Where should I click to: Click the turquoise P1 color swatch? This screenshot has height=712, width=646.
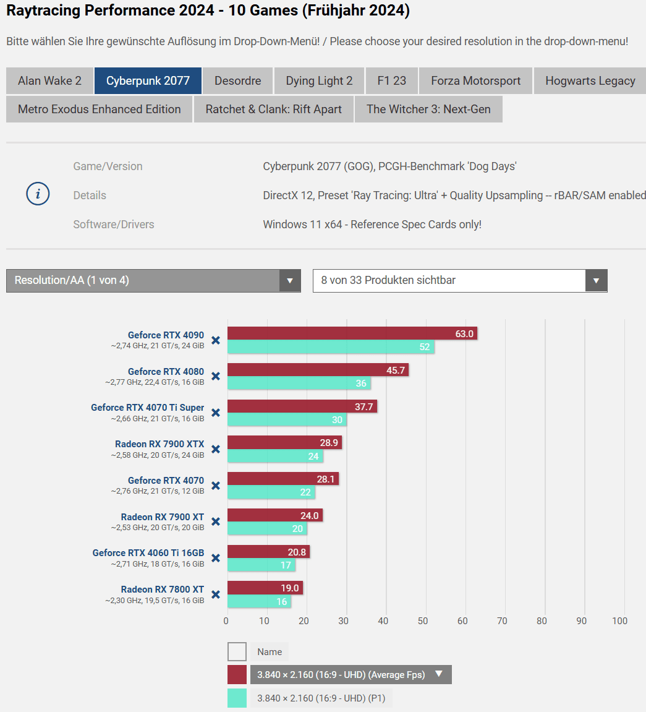pyautogui.click(x=237, y=698)
